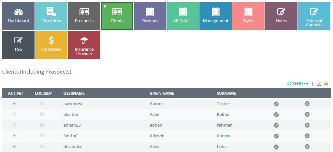Edit the adnan23 client row
Viewport: 333px width, 152px height.
point(276,125)
